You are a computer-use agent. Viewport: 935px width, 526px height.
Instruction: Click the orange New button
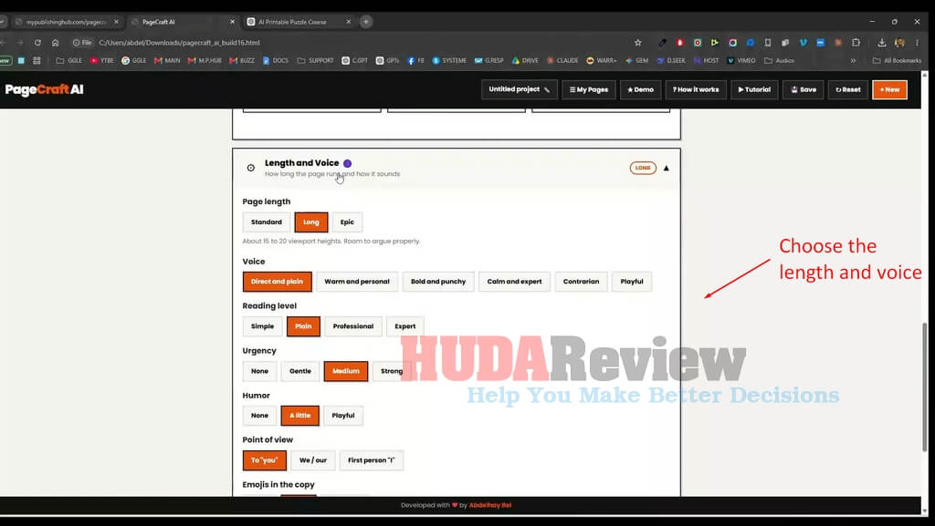(889, 90)
